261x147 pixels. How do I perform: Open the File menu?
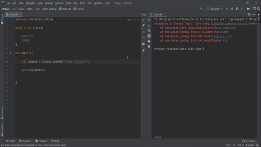tap(8, 3)
